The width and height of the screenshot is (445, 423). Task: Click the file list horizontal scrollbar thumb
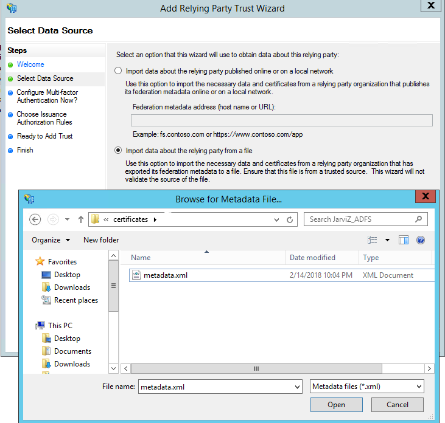click(x=256, y=368)
